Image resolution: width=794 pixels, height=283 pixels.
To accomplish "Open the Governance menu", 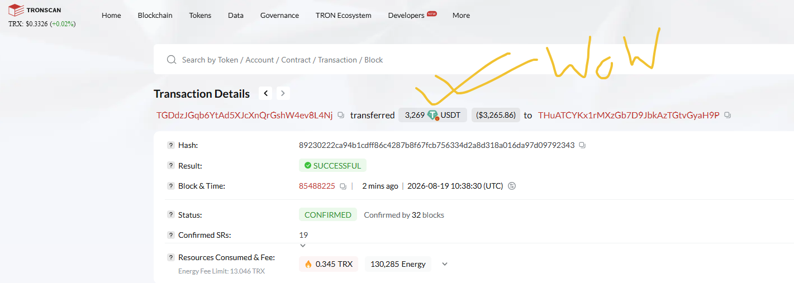I will click(x=279, y=15).
